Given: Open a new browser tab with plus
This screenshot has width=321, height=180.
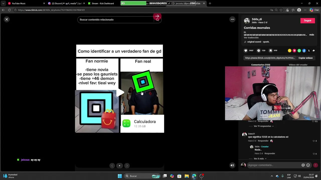Looking at the screenshot, I should pos(210,3).
